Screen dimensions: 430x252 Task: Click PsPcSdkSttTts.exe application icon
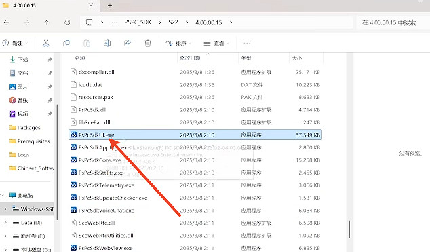[73, 173]
